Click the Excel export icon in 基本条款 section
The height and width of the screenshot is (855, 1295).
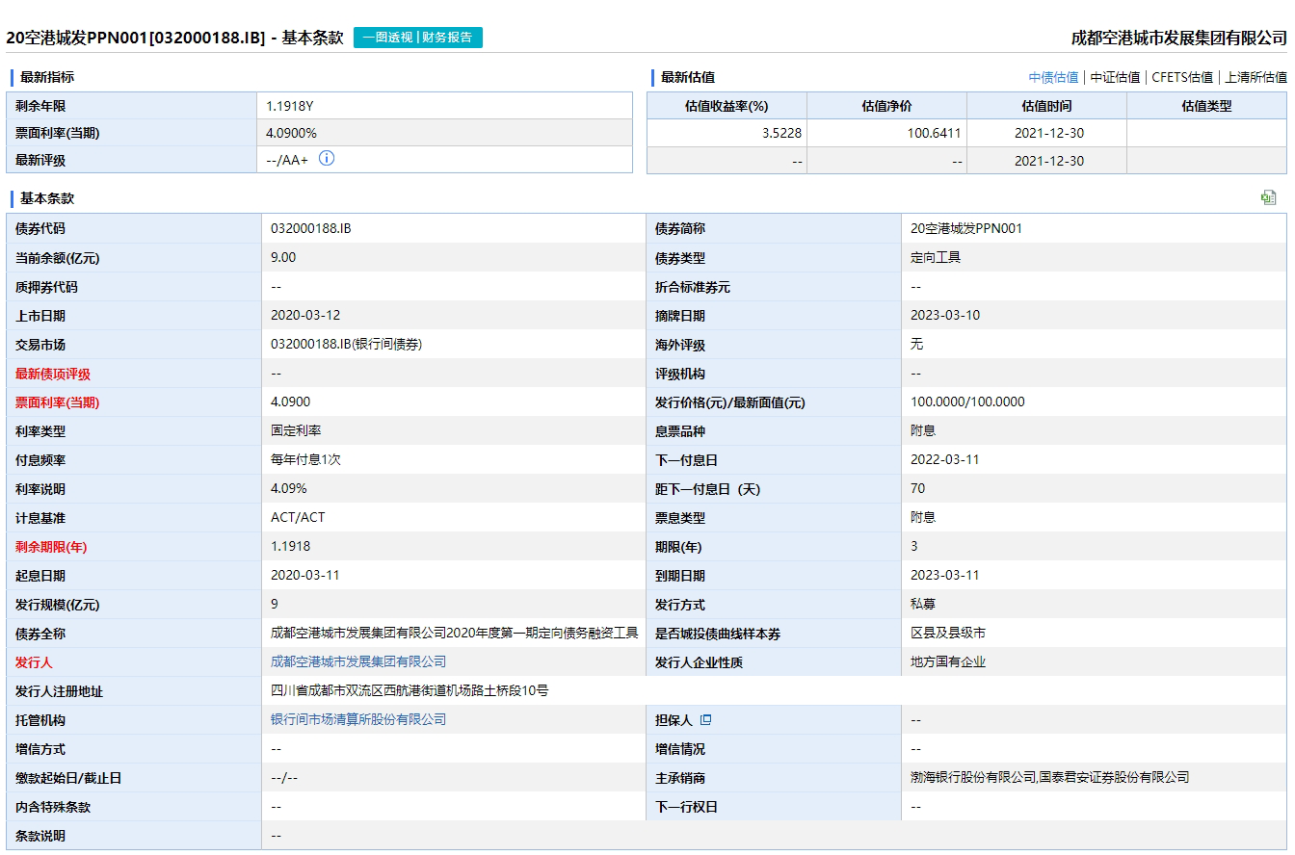(x=1268, y=197)
